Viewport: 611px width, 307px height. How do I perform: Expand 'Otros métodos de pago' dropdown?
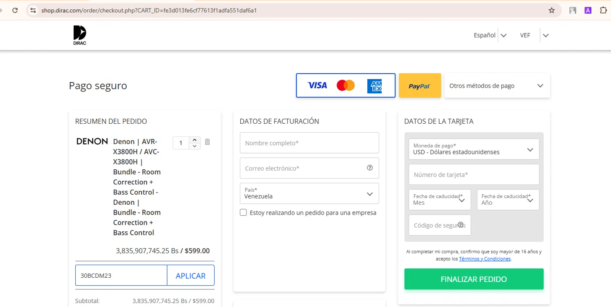coord(497,86)
